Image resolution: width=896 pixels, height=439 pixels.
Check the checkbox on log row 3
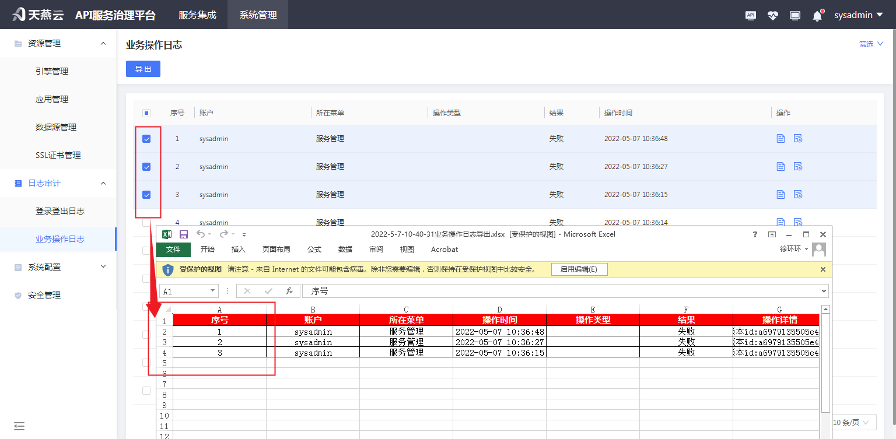point(148,194)
